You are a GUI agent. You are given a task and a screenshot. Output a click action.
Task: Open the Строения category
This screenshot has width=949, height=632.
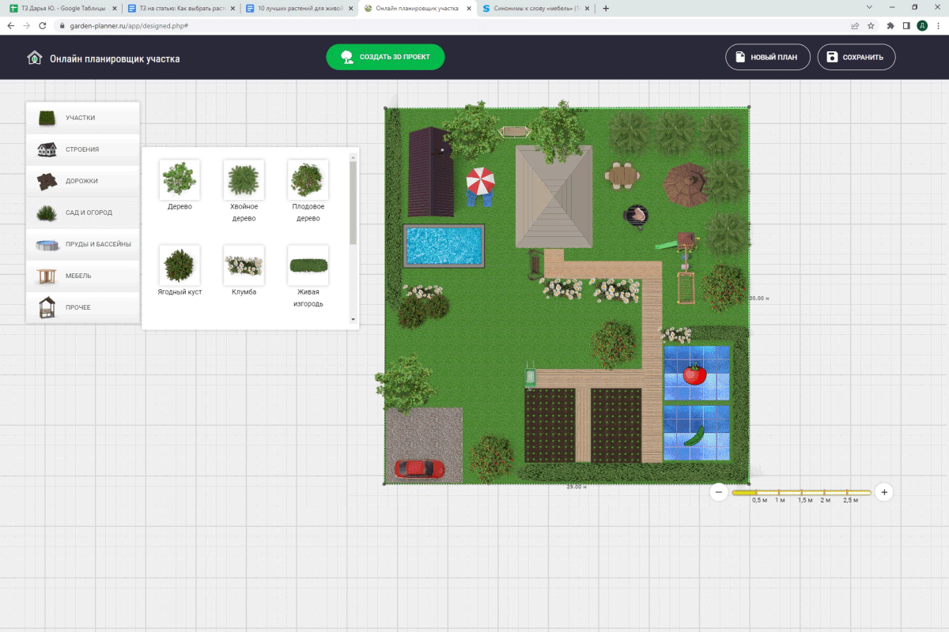tap(82, 149)
